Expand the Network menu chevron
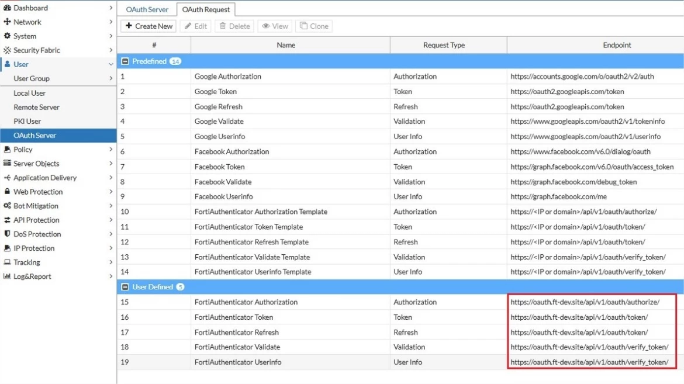 tap(111, 22)
